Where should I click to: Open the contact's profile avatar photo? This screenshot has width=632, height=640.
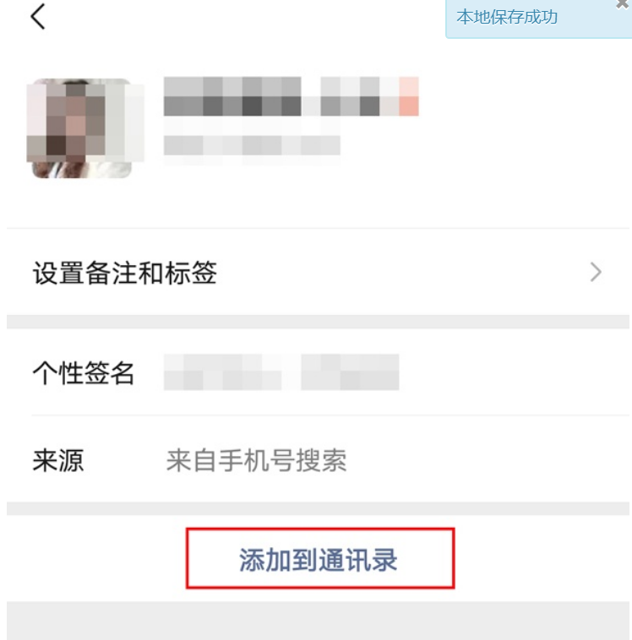point(82,127)
